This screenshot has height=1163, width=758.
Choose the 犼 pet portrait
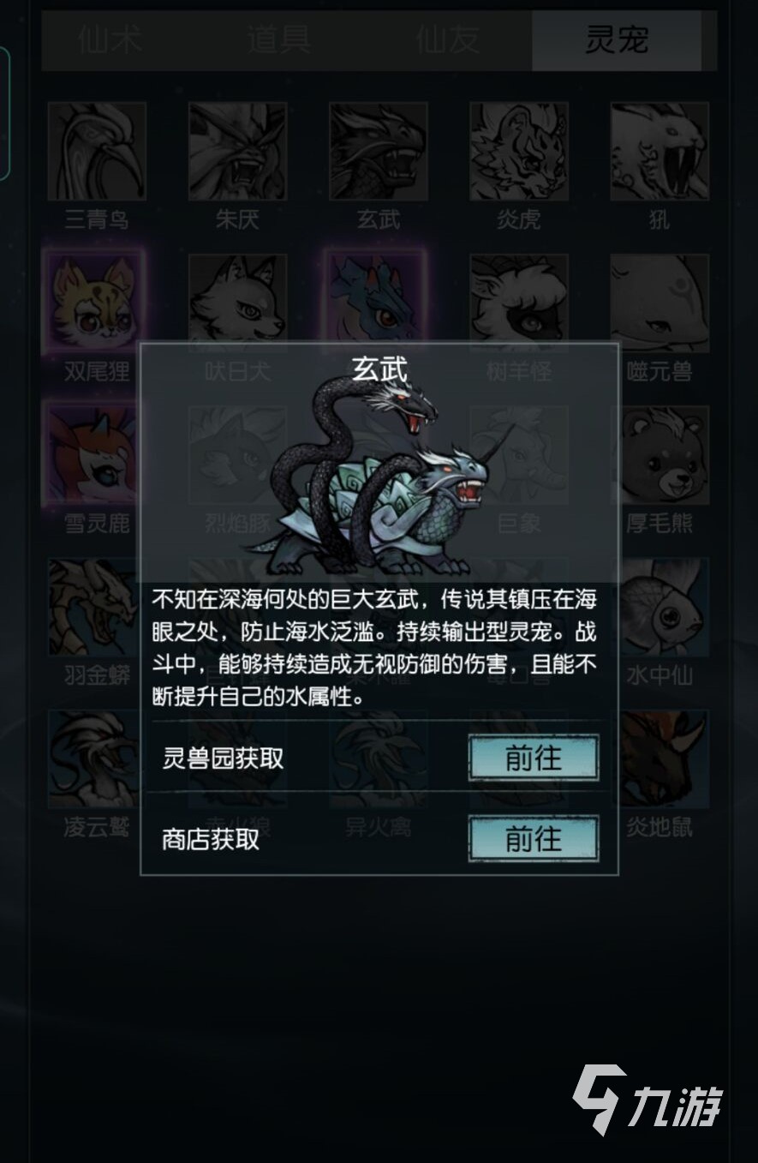pos(660,152)
